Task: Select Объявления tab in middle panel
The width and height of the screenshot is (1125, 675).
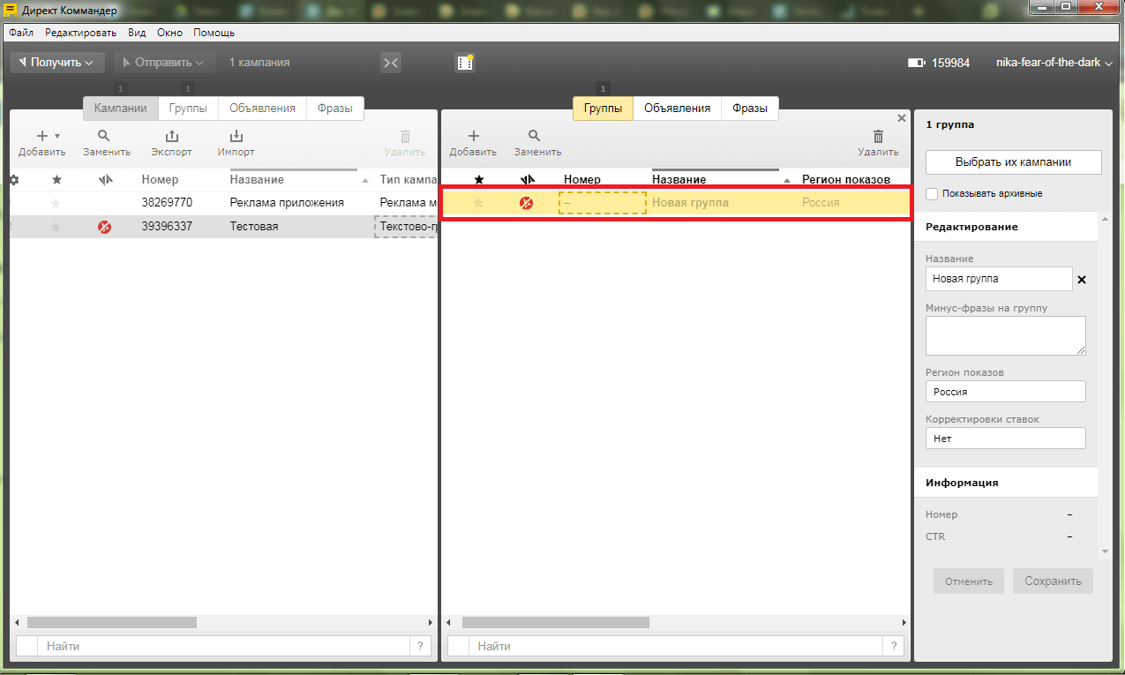Action: point(677,109)
